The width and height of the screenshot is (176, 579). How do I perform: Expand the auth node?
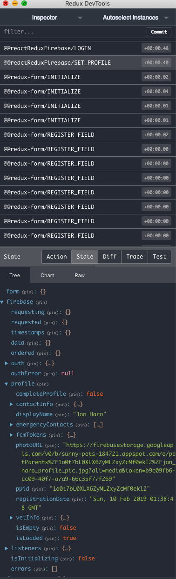click(x=7, y=363)
